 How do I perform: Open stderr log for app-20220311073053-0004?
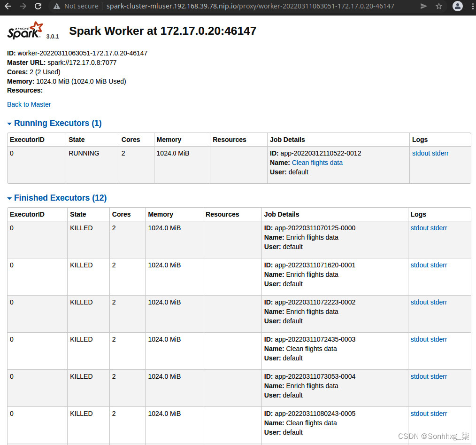(x=439, y=376)
